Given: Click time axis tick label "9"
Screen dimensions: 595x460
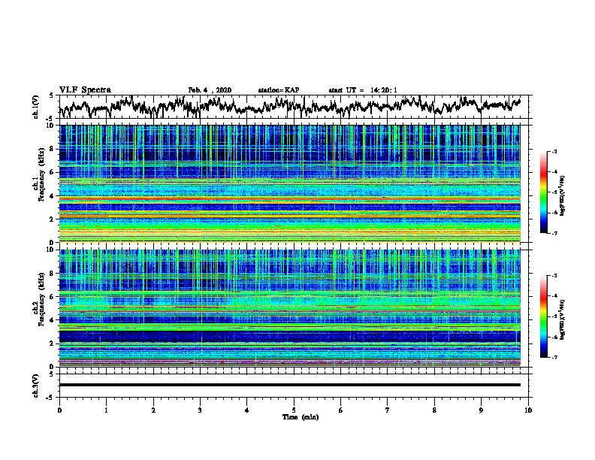Looking at the screenshot, I should (481, 410).
